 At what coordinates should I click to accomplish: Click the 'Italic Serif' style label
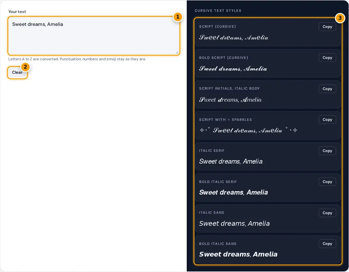click(212, 151)
